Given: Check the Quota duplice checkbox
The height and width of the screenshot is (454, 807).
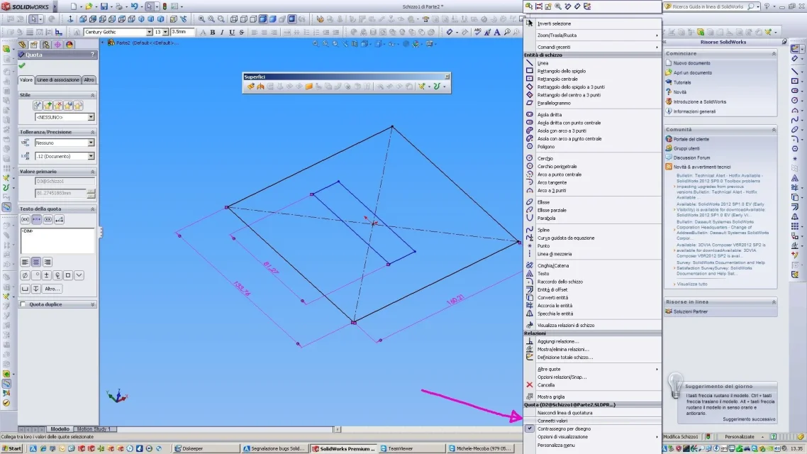Looking at the screenshot, I should [x=23, y=304].
